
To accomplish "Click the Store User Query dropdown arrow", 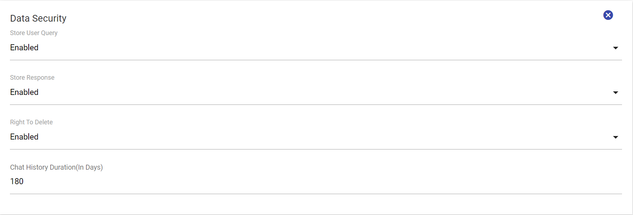I will tap(615, 48).
